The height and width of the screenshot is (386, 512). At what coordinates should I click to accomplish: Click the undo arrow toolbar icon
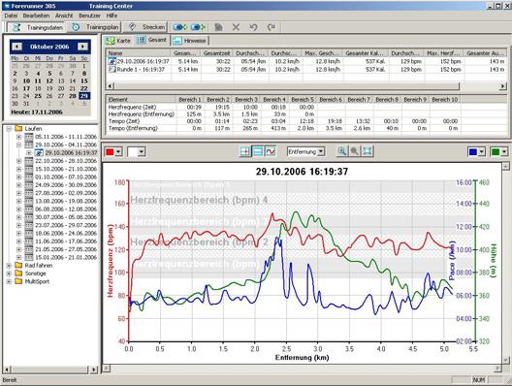pos(253,27)
